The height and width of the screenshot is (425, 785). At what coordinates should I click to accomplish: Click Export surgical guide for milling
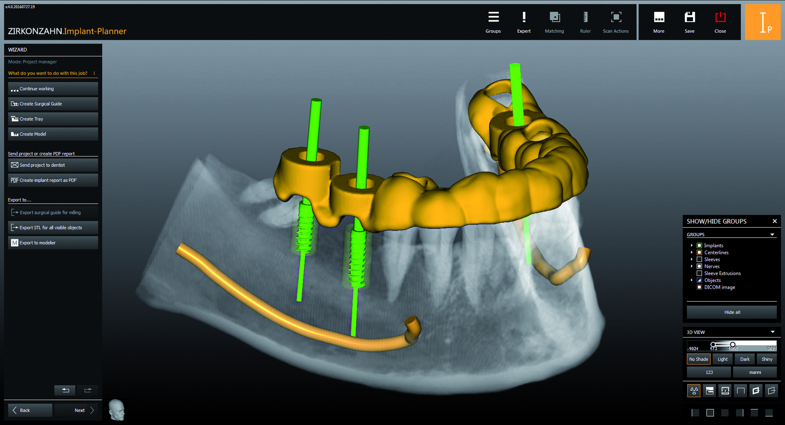(x=53, y=212)
